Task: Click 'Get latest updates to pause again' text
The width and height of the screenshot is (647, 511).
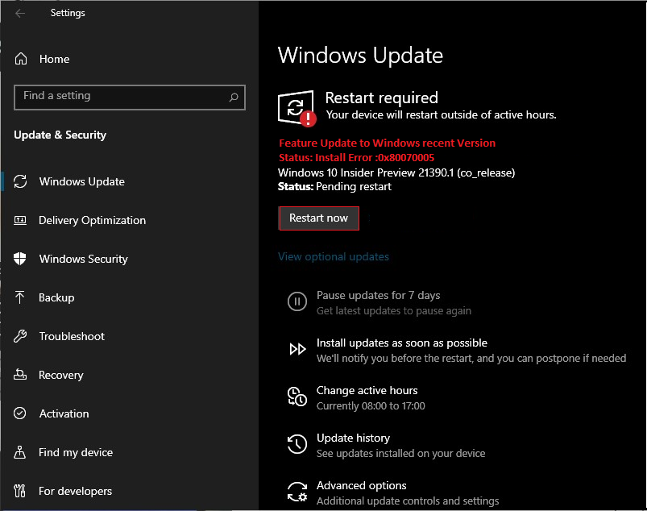Action: tap(394, 311)
